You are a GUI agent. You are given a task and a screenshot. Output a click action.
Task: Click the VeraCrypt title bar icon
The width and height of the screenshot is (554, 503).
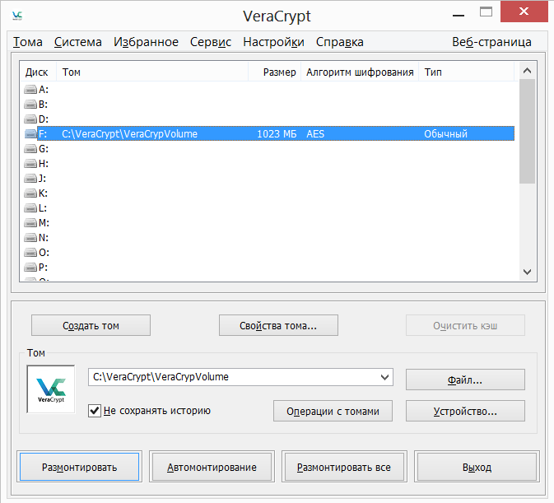[x=17, y=16]
